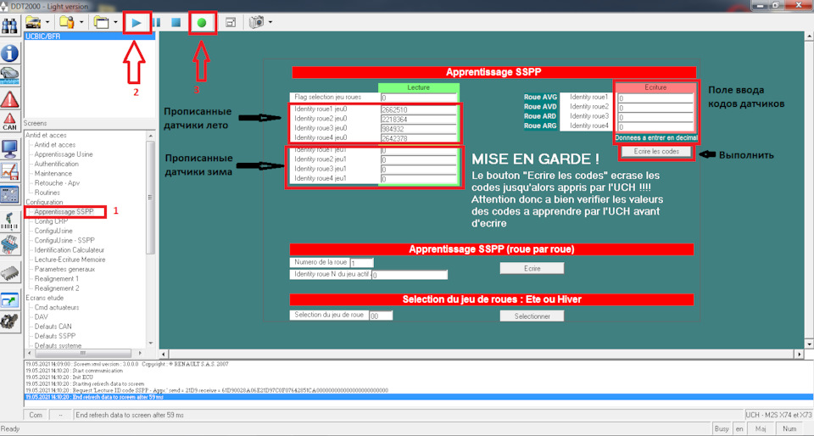
Task: Open Retouche - Apv in the tree
Action: [57, 182]
